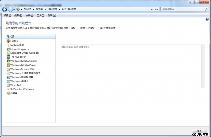The width and height of the screenshot is (211, 137).
Task: Go to 程式集 in the breadcrumb
Action: (x=39, y=9)
